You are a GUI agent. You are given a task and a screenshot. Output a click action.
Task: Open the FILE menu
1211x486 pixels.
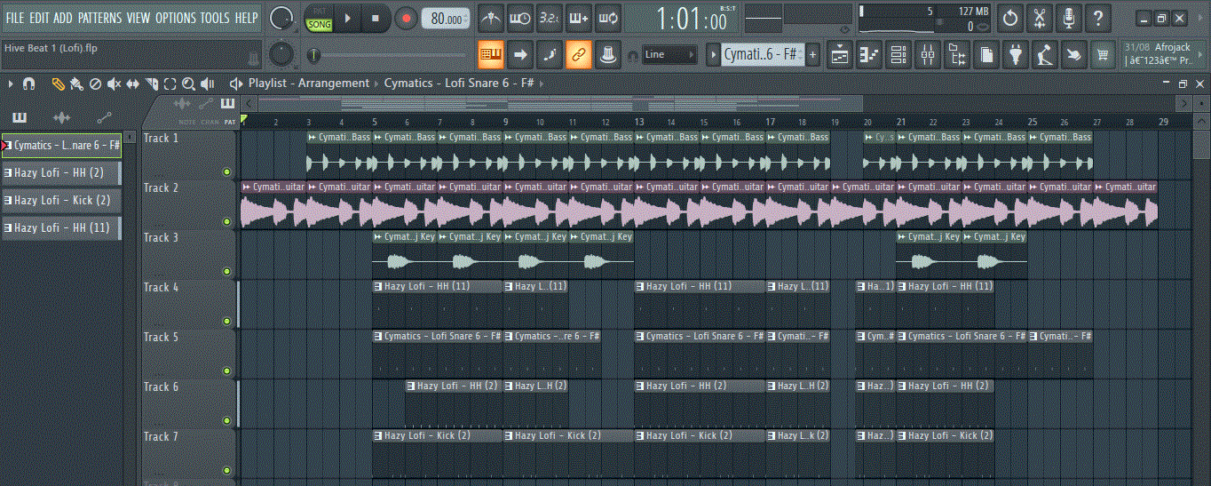(x=15, y=18)
